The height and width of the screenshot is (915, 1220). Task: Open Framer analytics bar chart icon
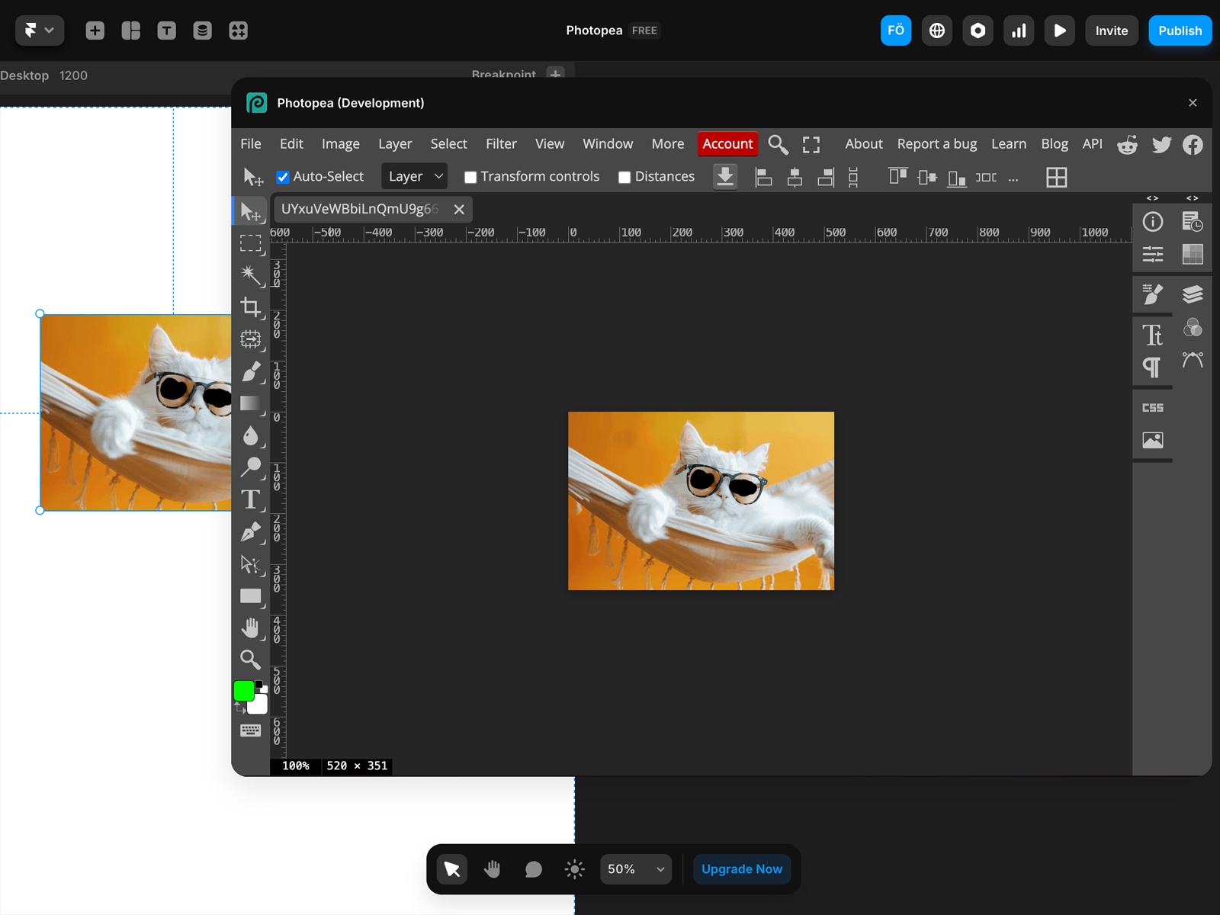pos(1019,30)
